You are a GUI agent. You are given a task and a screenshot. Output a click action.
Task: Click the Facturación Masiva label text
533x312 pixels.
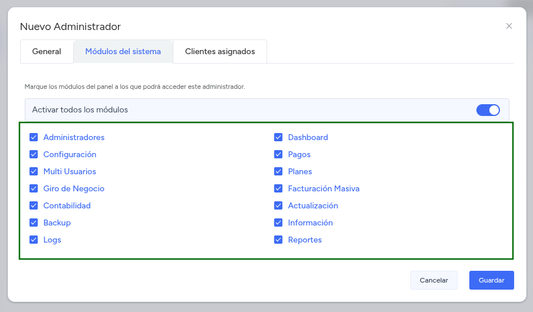pos(324,188)
